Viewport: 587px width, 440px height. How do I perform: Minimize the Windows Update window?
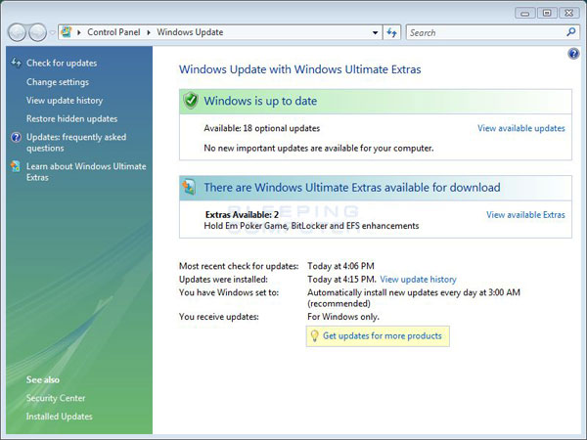point(524,13)
